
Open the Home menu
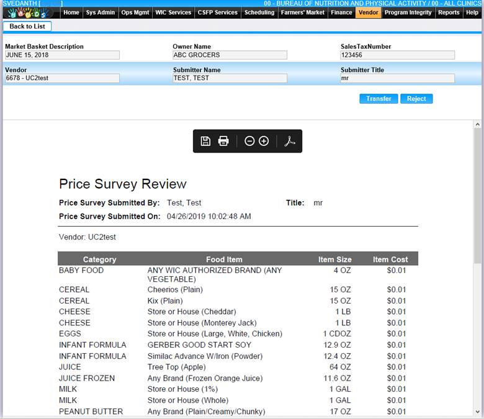pos(71,12)
